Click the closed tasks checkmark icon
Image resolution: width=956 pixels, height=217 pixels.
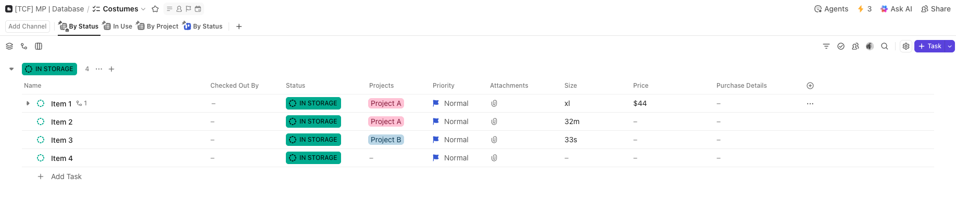pos(840,46)
